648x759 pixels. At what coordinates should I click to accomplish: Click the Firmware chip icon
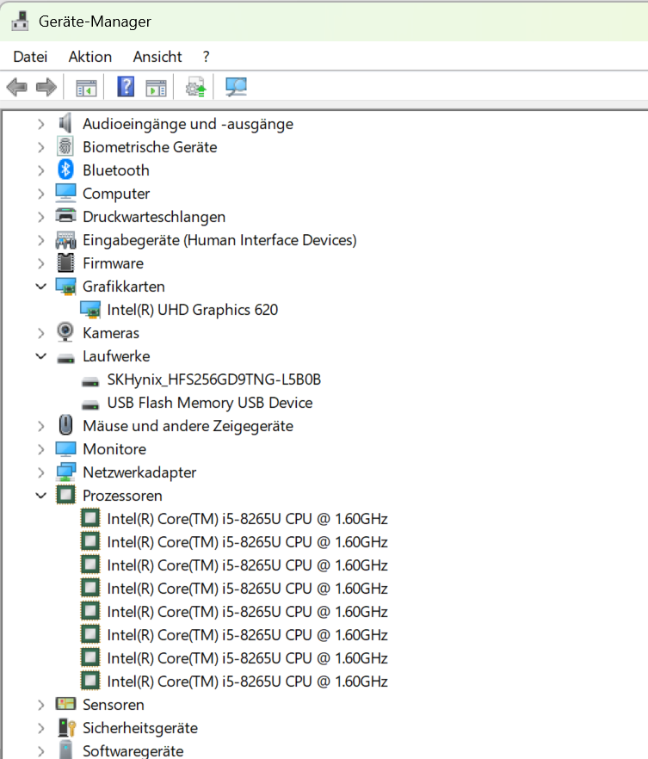(65, 262)
